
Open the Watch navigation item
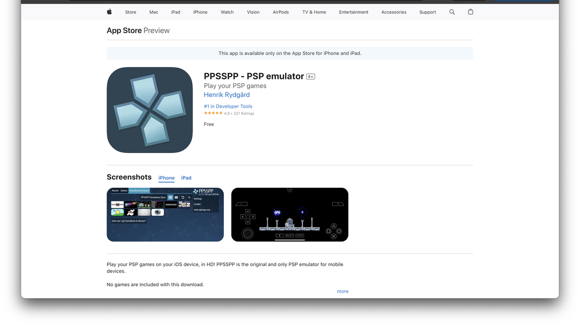227,12
